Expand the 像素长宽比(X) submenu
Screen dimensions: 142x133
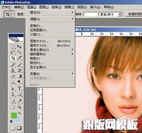pos(50,50)
